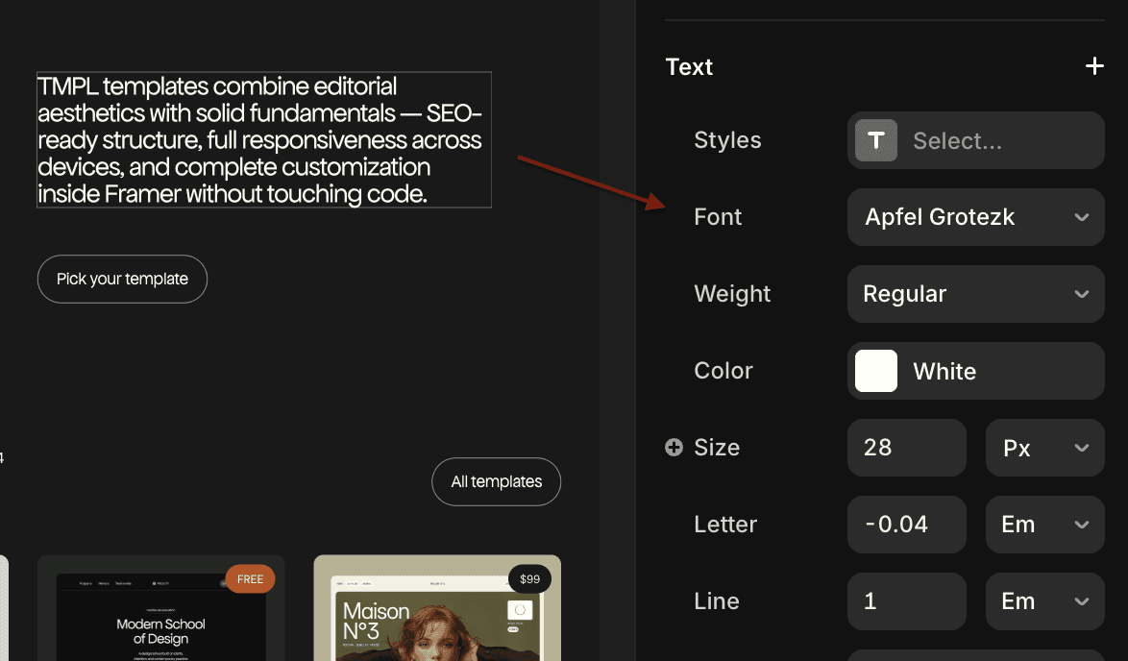1128x661 pixels.
Task: Click the T text style icon
Action: point(875,140)
